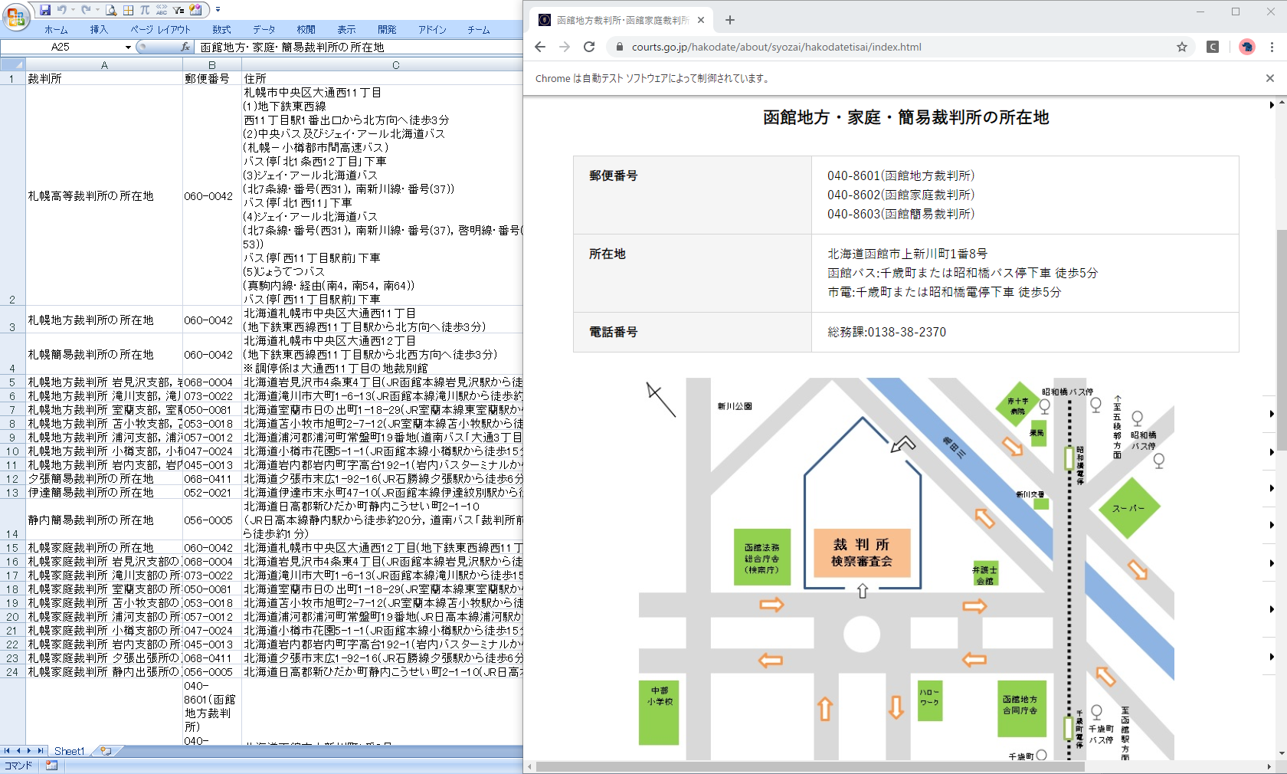The height and width of the screenshot is (774, 1287).
Task: Open print preview from the Quick Access Toolbar
Action: pos(111,10)
